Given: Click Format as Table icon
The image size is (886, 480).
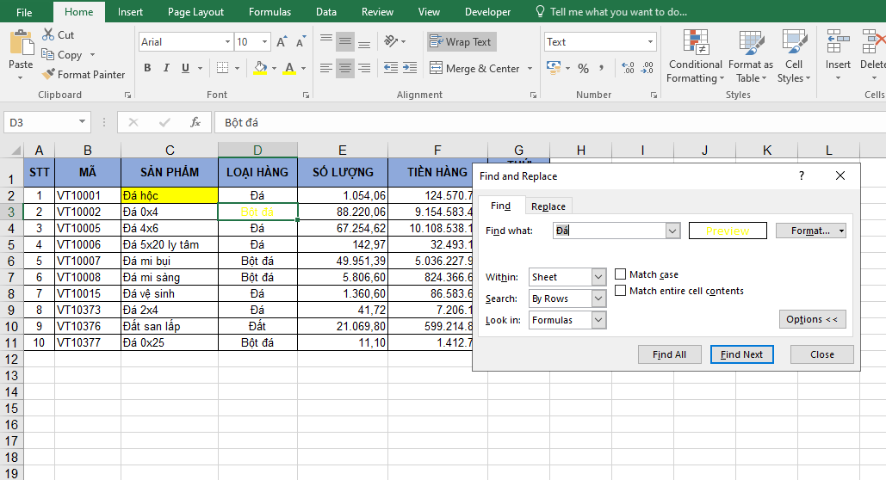Looking at the screenshot, I should [x=750, y=57].
